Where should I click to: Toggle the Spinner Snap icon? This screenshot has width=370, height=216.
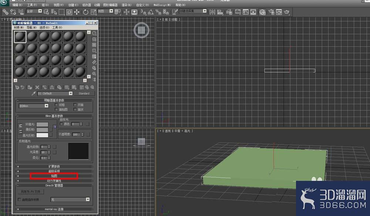click(x=166, y=12)
